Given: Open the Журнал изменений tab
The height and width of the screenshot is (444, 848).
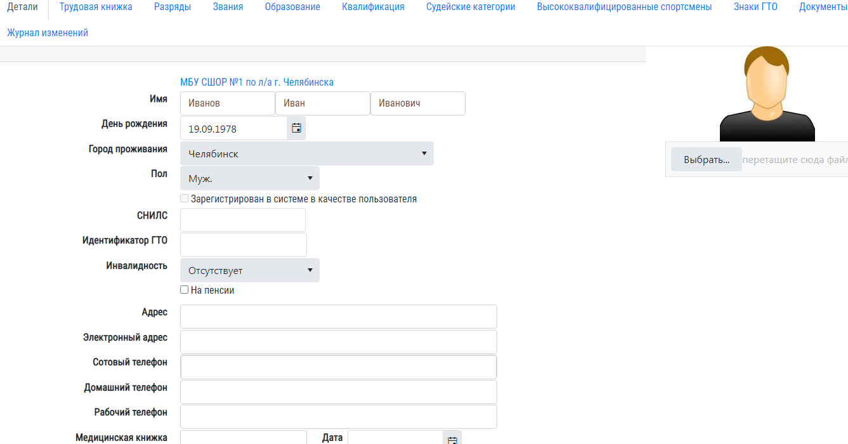Looking at the screenshot, I should coord(48,33).
